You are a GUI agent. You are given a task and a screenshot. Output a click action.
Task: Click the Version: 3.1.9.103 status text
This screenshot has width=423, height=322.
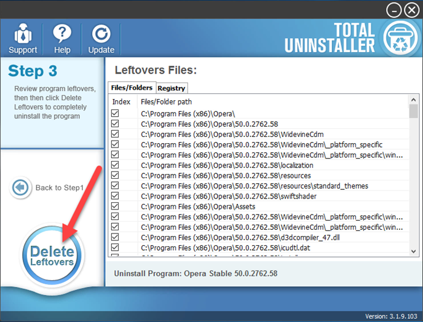pyautogui.click(x=391, y=316)
